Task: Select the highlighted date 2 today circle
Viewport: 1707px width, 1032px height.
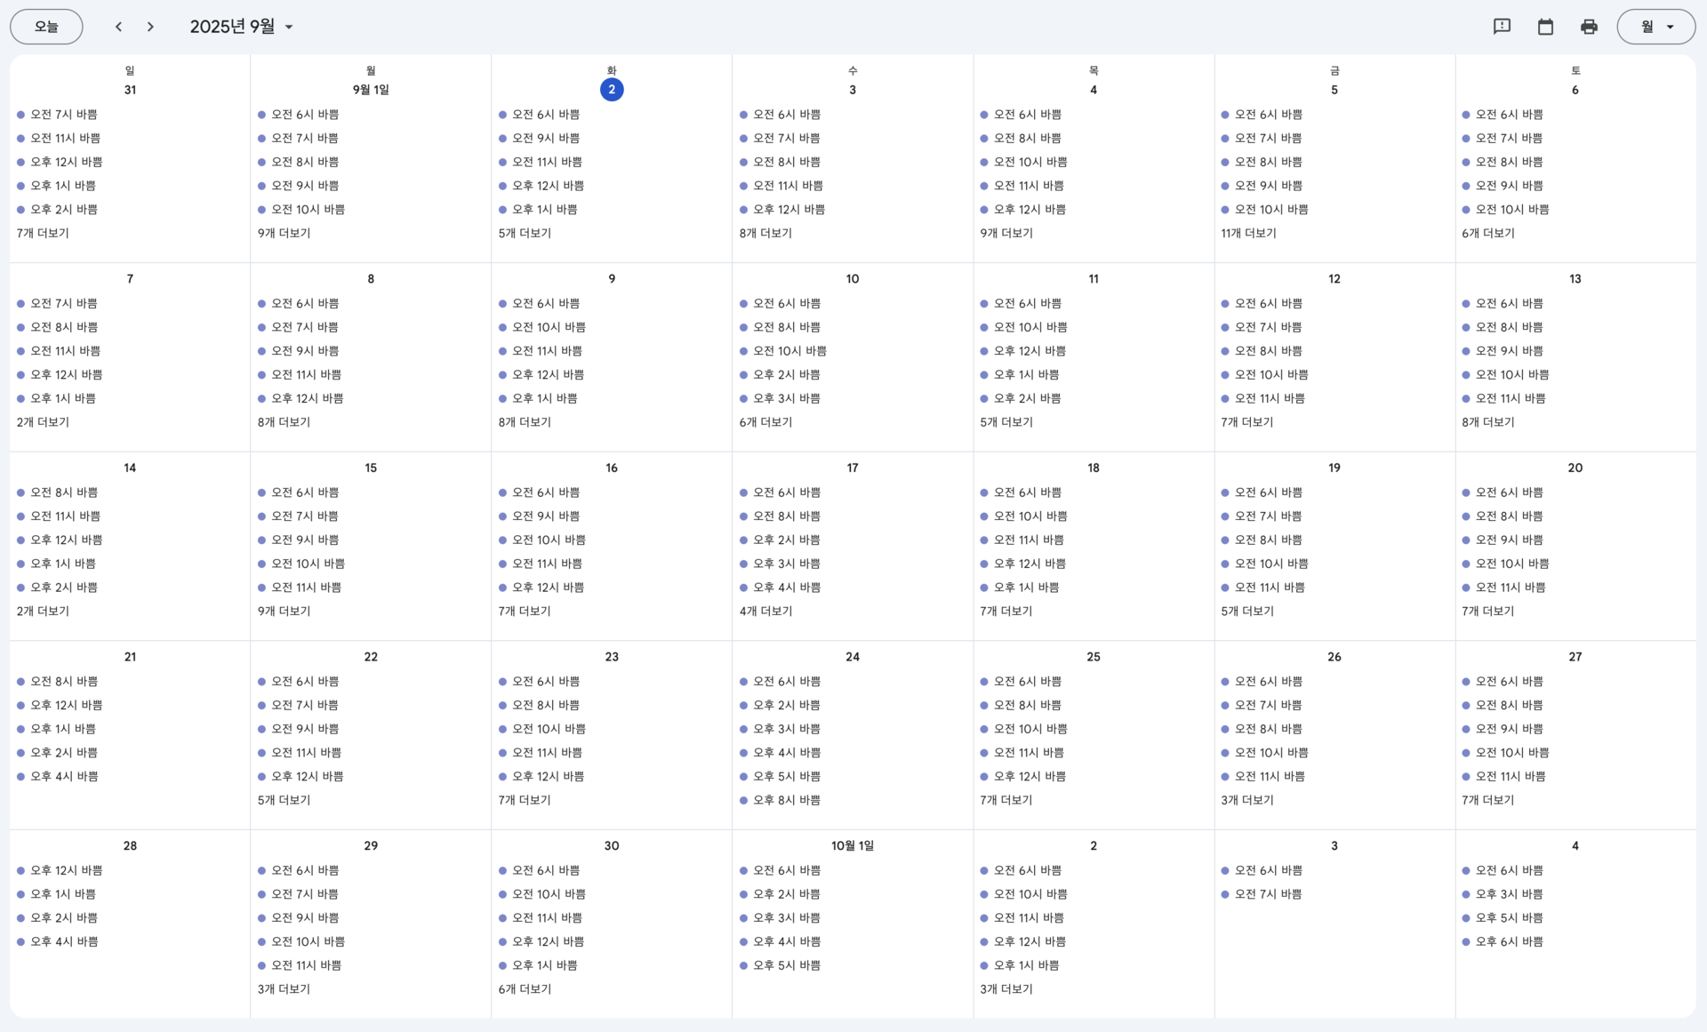Action: (612, 90)
